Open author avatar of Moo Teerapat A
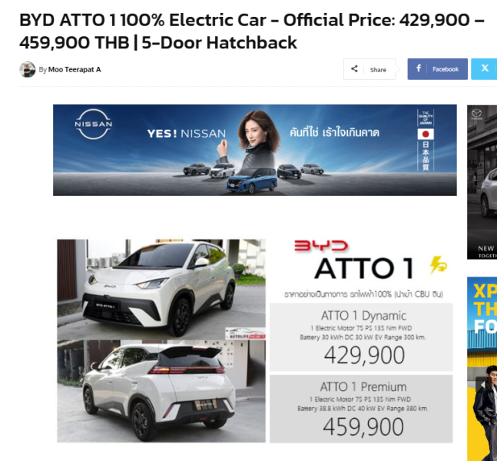 [27, 69]
